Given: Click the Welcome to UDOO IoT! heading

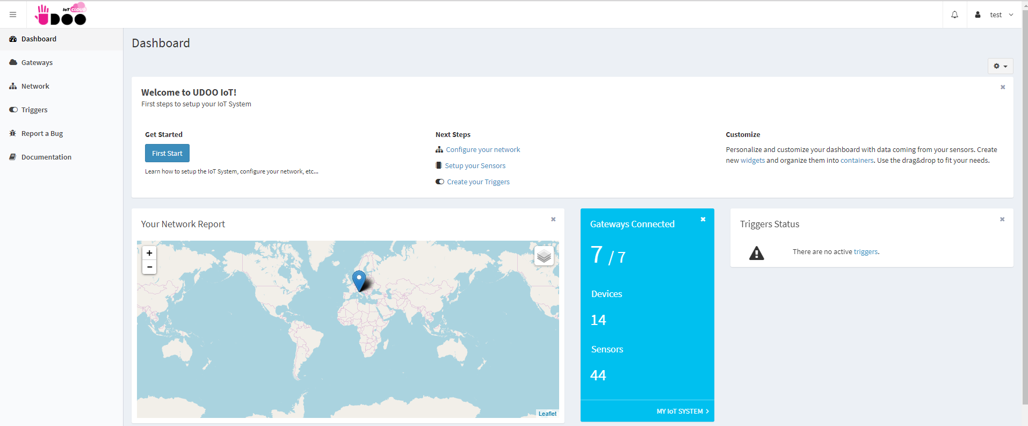Looking at the screenshot, I should [189, 92].
